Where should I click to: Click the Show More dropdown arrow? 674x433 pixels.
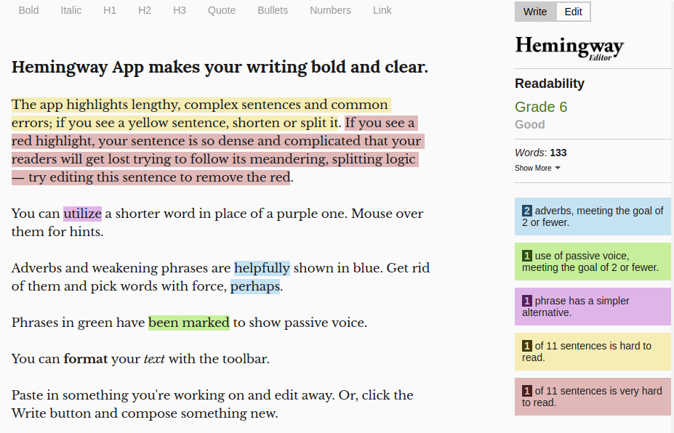pyautogui.click(x=558, y=168)
